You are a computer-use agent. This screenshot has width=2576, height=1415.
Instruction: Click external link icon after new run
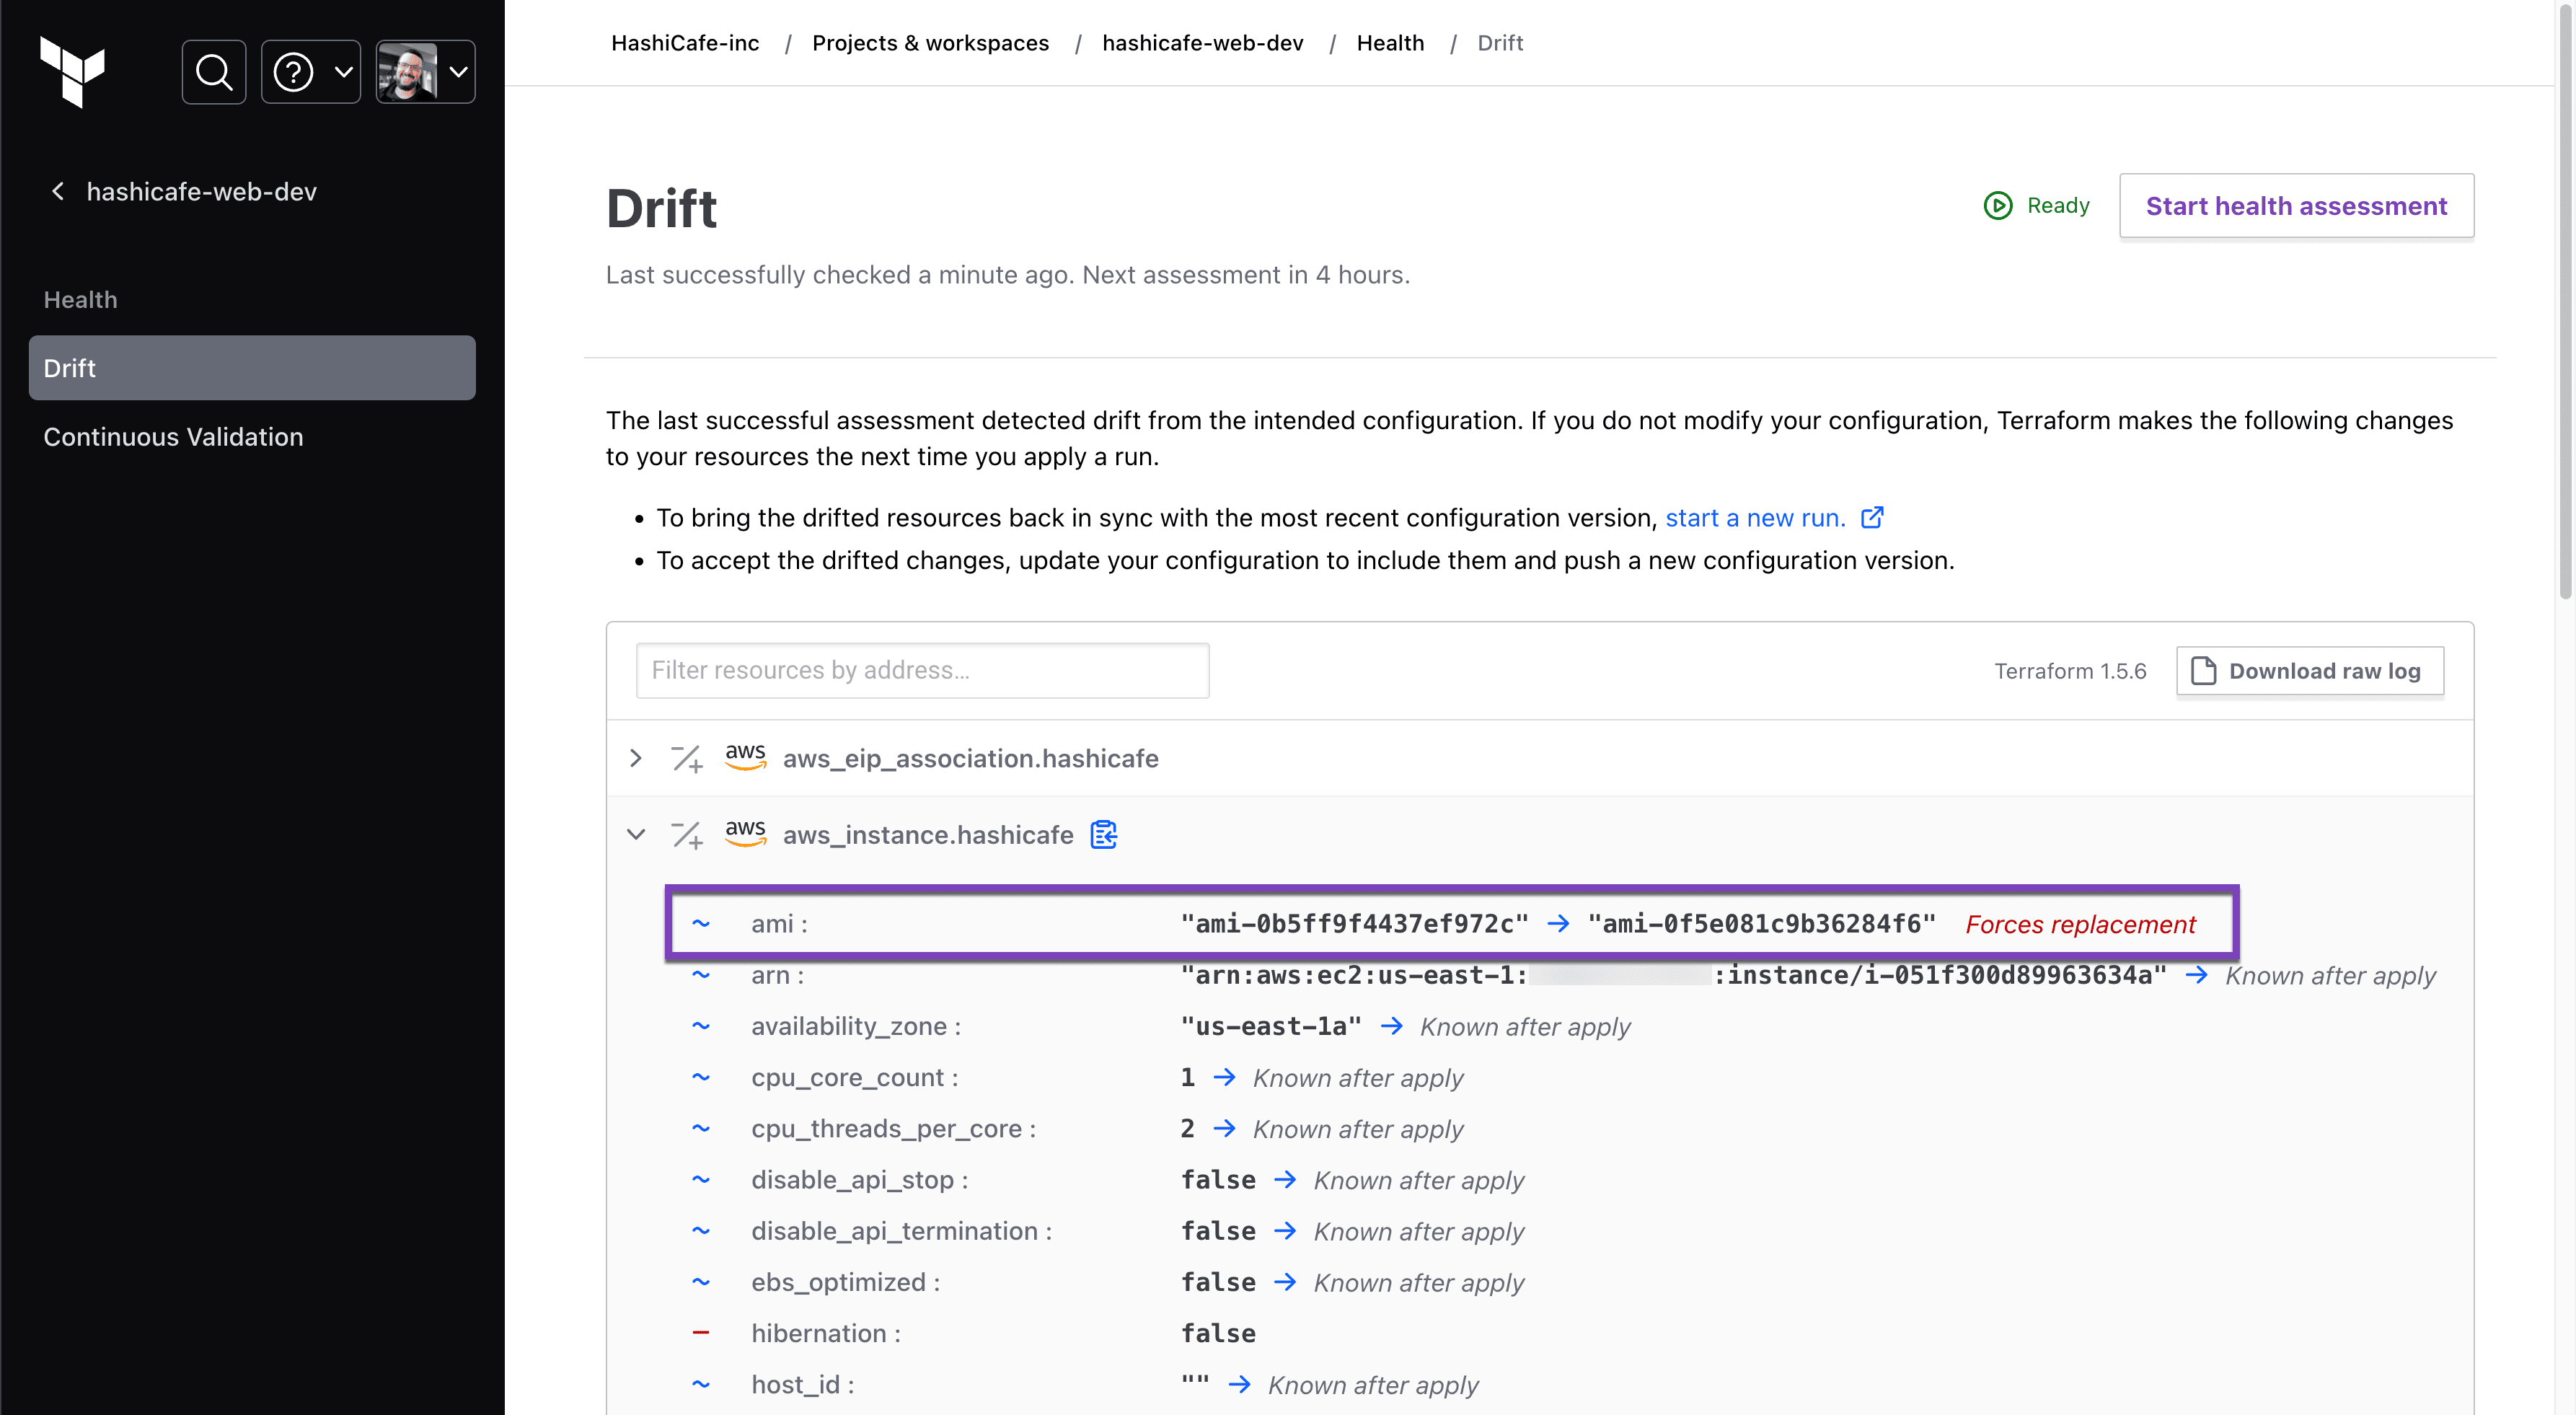[x=1872, y=518]
